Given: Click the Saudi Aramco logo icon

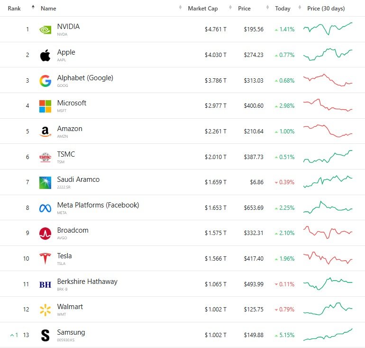Looking at the screenshot, I should [x=45, y=182].
